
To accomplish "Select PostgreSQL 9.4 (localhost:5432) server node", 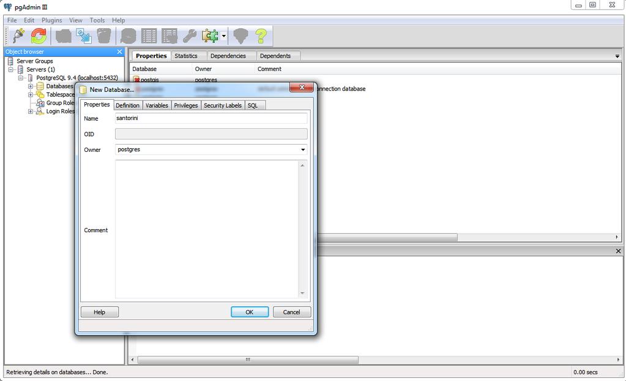I will click(77, 78).
